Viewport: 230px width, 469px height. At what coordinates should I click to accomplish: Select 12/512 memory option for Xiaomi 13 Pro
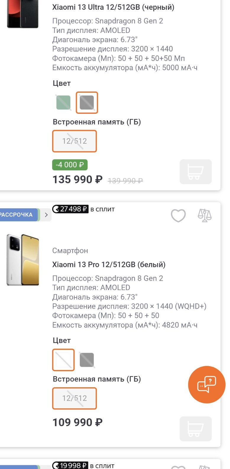pos(74,398)
